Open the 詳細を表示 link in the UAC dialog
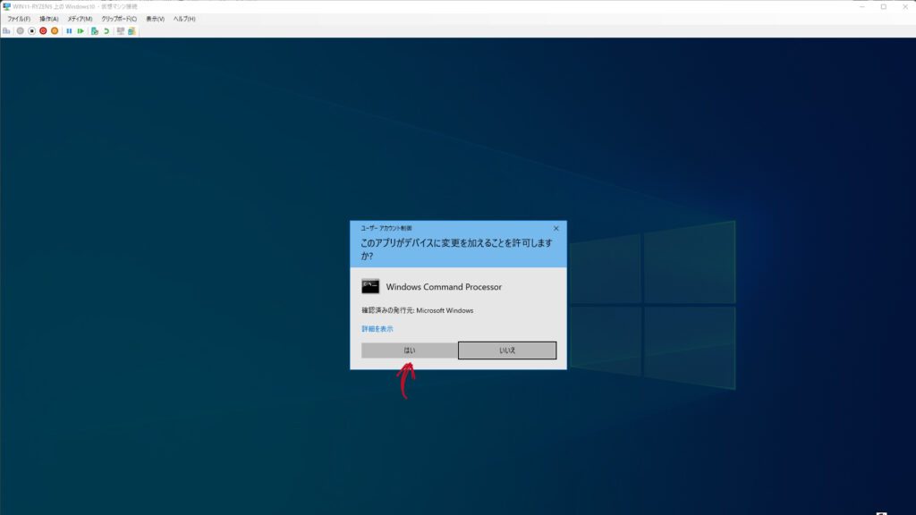This screenshot has height=515, width=916. click(x=377, y=329)
